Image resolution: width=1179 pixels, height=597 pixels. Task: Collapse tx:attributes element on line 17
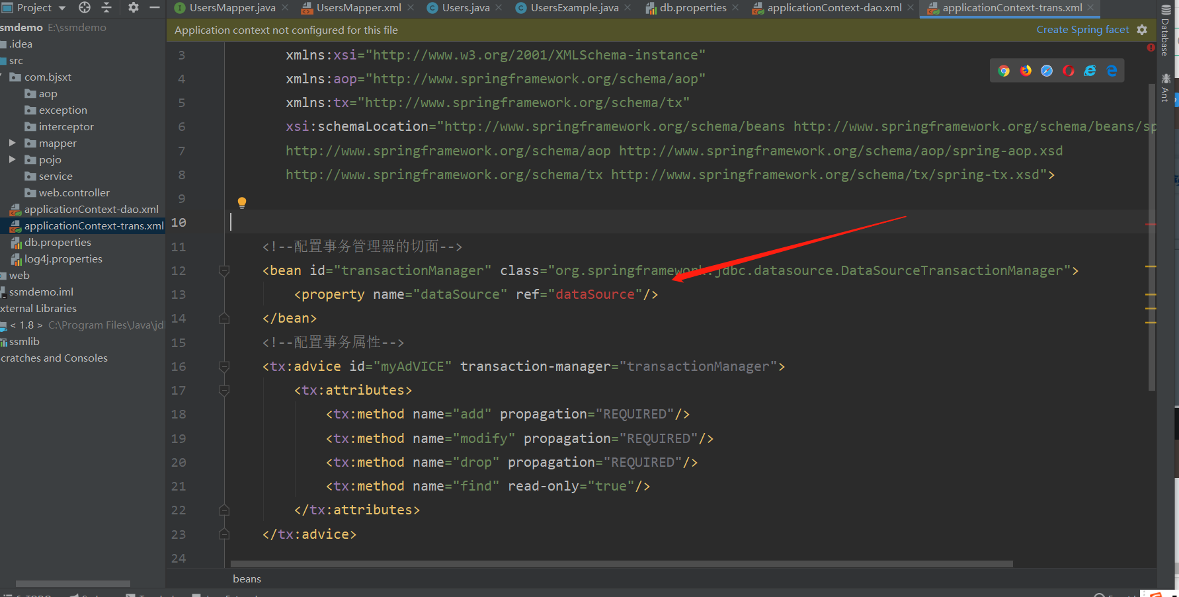coord(224,390)
